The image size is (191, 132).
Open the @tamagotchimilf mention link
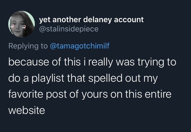(79, 46)
